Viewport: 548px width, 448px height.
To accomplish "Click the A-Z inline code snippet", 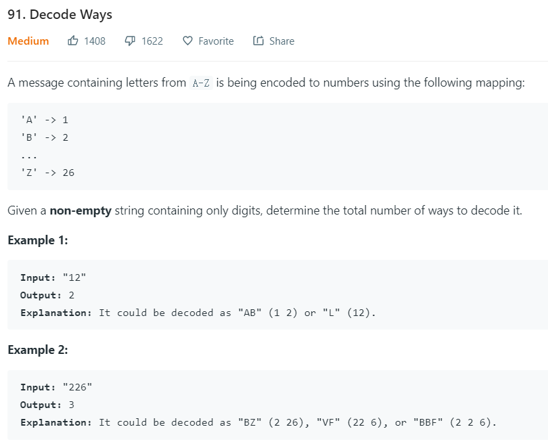I will (201, 83).
